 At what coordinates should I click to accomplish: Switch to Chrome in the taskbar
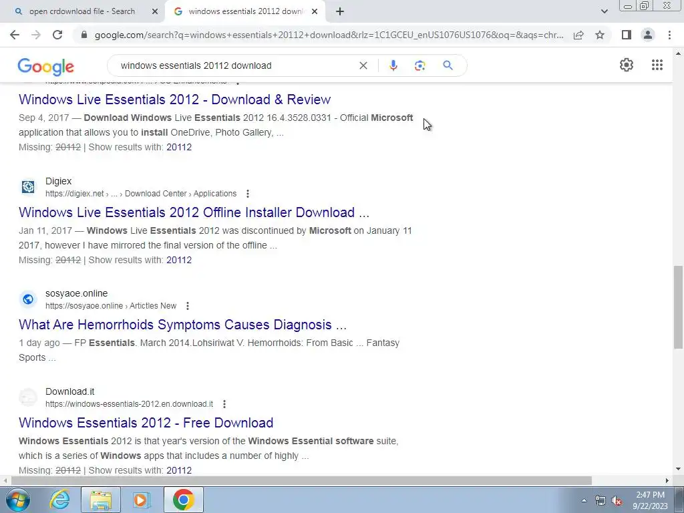[183, 500]
